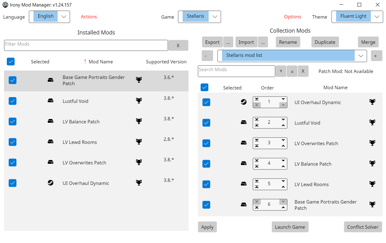Screen dimensions: 386x243
Task: Send order 5 LV Lewd Rooms to top
Action: click(x=257, y=187)
